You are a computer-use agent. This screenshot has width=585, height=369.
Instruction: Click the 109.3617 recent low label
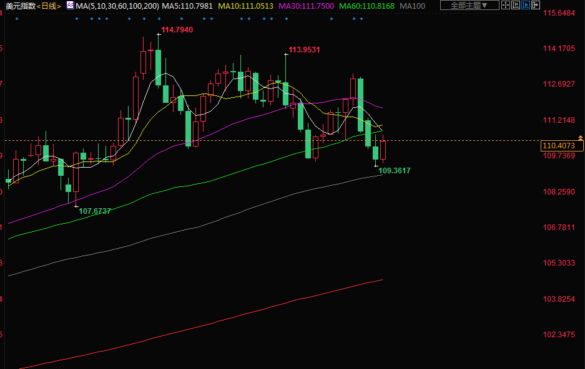point(395,170)
